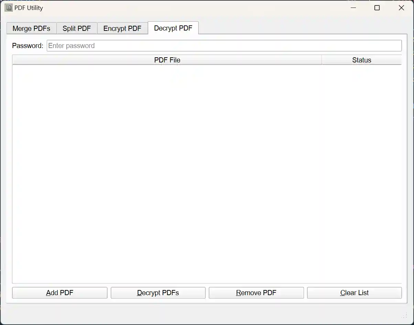Click the PDF File column header
This screenshot has height=325, width=414.
[x=167, y=60]
